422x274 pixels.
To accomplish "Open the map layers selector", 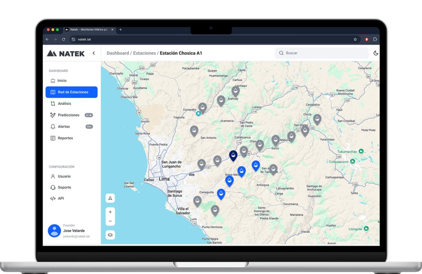I will (x=110, y=235).
